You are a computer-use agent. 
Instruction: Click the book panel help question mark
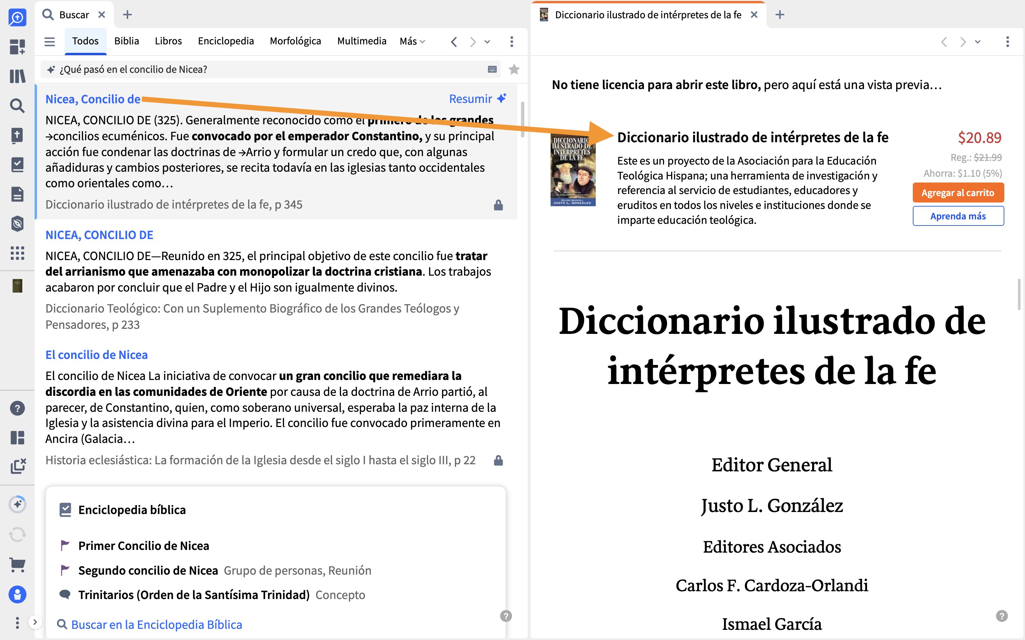click(1001, 616)
